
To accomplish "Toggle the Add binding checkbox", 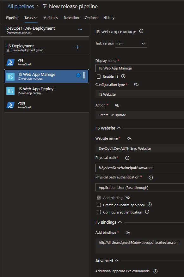I will [x=99, y=197].
